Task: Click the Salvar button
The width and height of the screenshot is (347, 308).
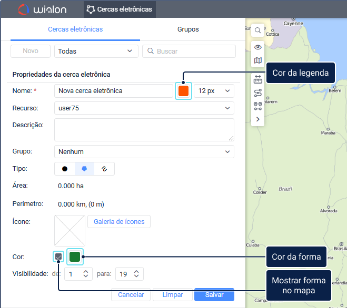Action: (214, 295)
